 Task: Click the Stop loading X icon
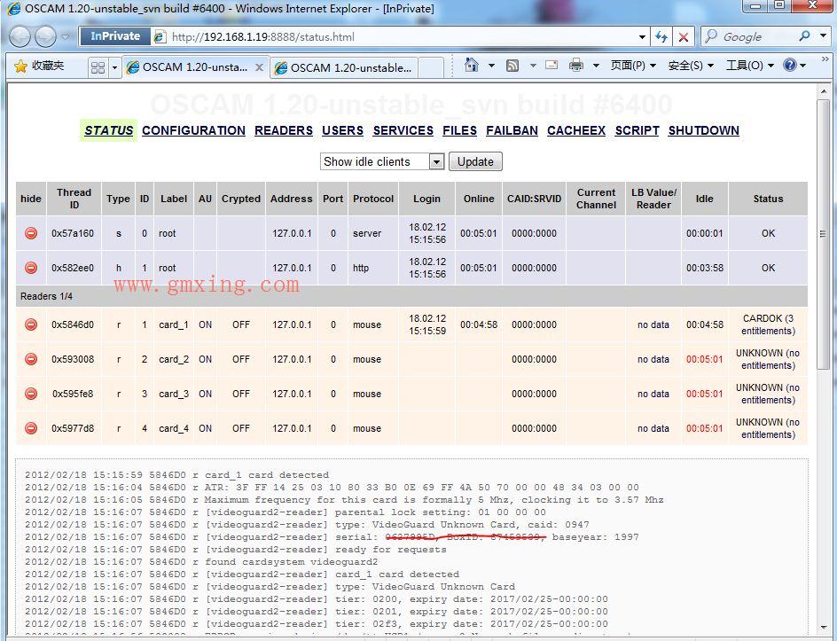683,37
